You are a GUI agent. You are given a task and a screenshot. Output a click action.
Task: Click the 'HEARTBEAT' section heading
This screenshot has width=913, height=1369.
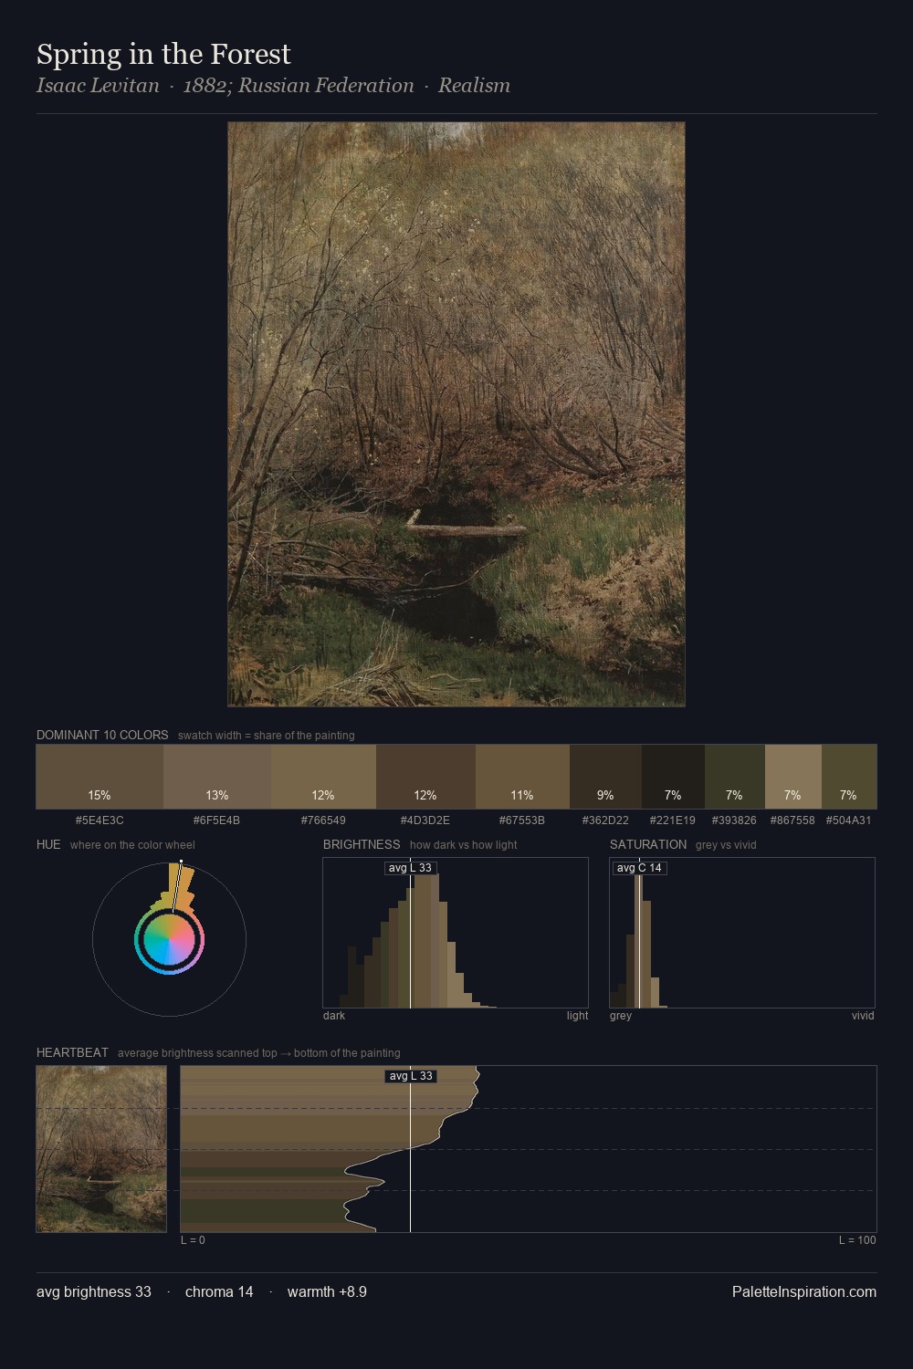pyautogui.click(x=72, y=1052)
